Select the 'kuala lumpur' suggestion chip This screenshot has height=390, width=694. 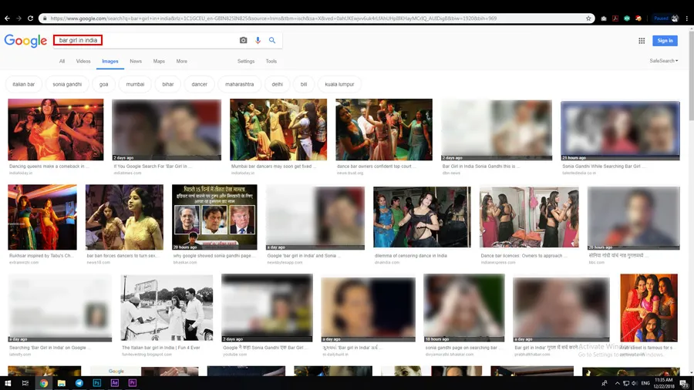click(x=339, y=85)
